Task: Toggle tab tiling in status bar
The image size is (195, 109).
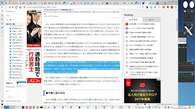Action: (141, 104)
